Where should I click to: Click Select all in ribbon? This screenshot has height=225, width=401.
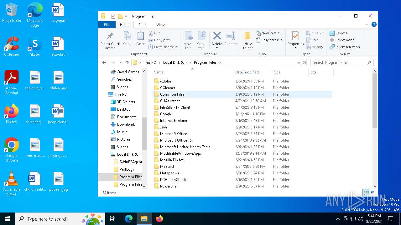(x=340, y=33)
